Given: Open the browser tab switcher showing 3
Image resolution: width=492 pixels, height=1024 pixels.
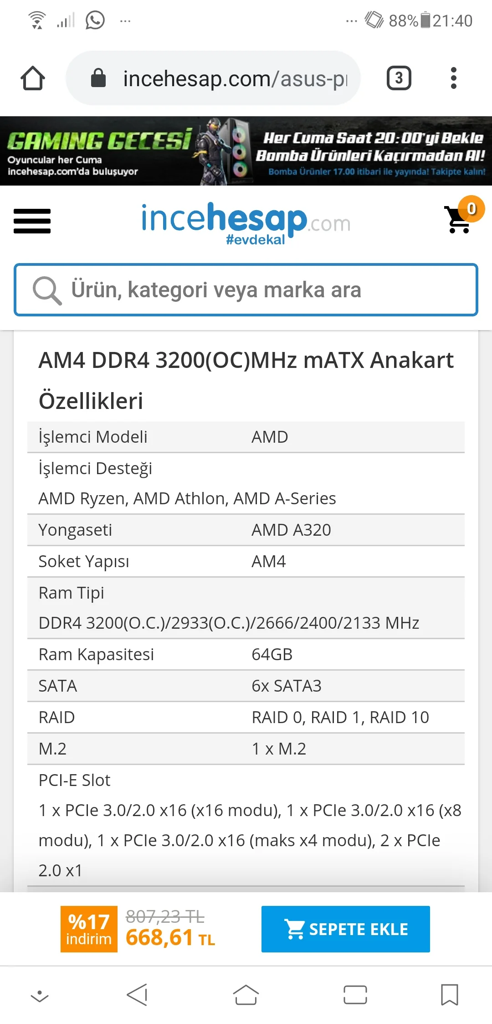Looking at the screenshot, I should click(399, 78).
